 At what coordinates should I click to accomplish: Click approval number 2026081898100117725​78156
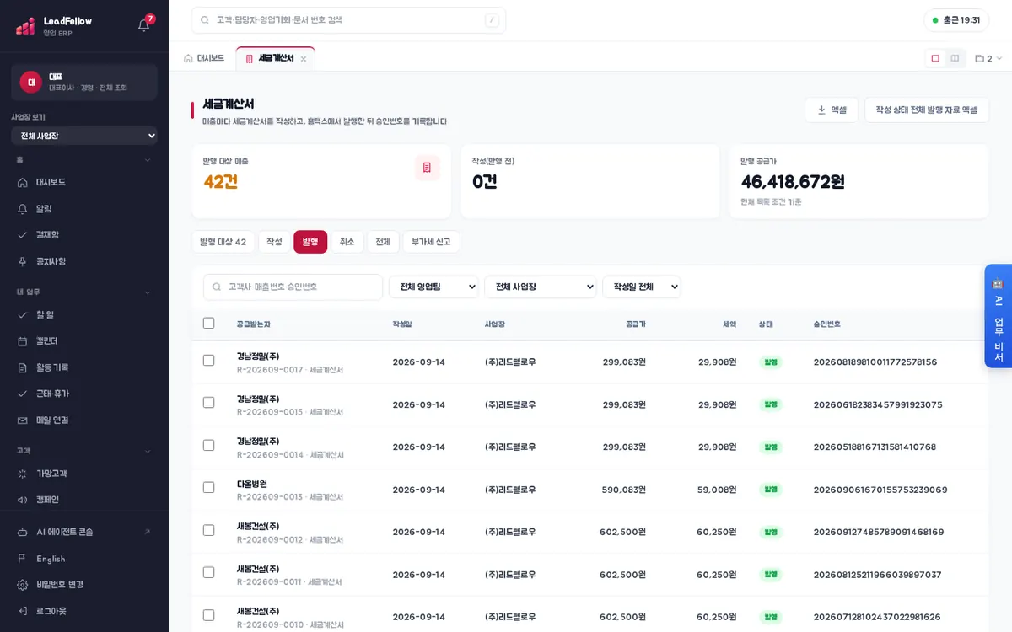pos(875,362)
